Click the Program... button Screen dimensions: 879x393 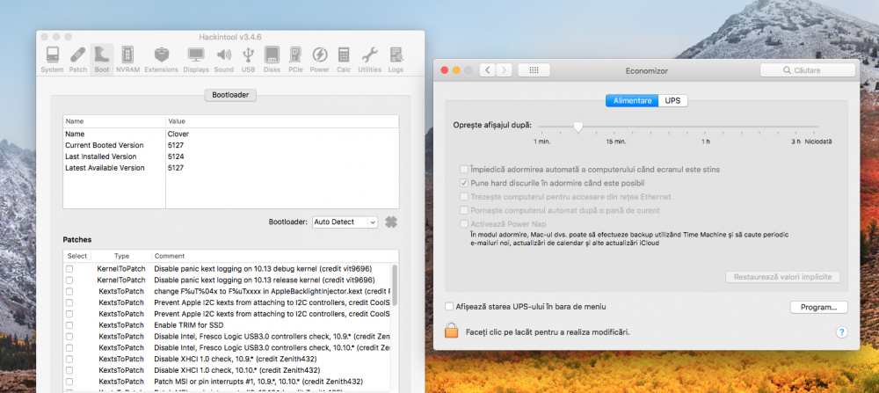[818, 307]
